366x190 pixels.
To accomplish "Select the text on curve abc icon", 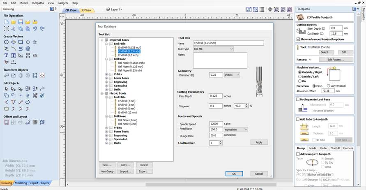I will click(x=35, y=56).
